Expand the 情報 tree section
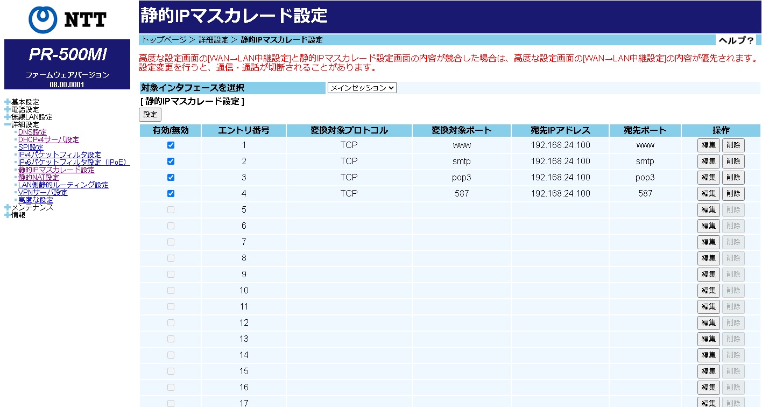 [8, 215]
